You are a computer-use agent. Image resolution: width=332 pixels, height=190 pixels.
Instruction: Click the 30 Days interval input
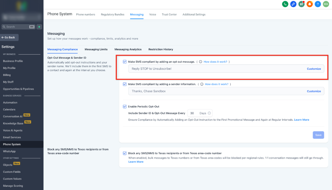pos(200,113)
